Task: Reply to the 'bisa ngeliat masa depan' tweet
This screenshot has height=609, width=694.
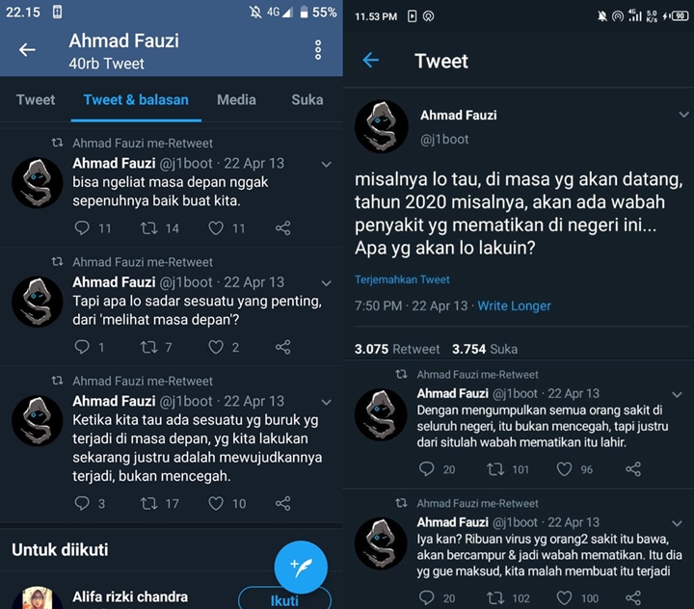Action: [82, 228]
